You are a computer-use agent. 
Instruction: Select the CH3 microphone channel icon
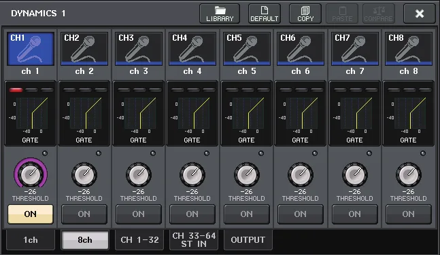139,49
